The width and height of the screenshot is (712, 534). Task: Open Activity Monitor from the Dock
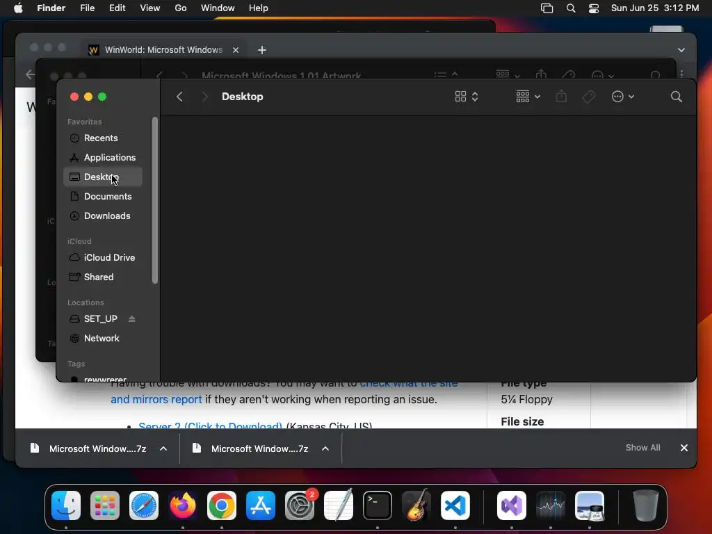click(x=551, y=505)
